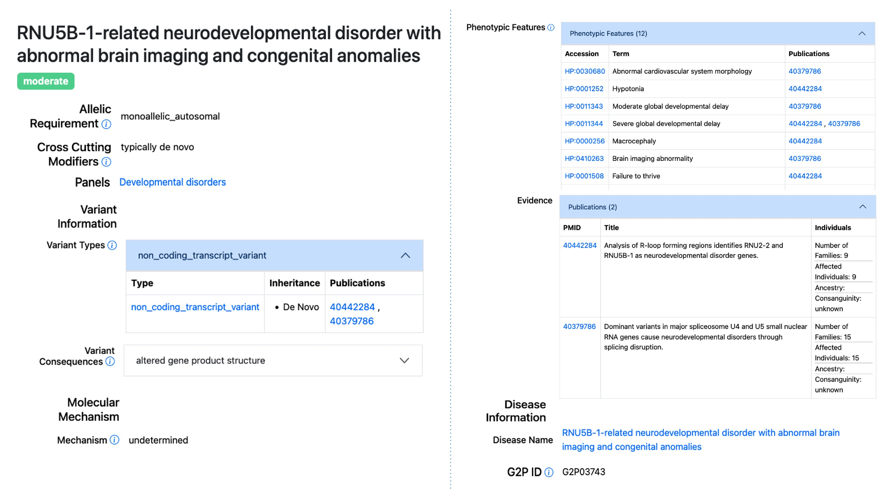Open PMID 40379786 in Evidence table
Viewport: 882px width, 496px height.
pos(579,326)
